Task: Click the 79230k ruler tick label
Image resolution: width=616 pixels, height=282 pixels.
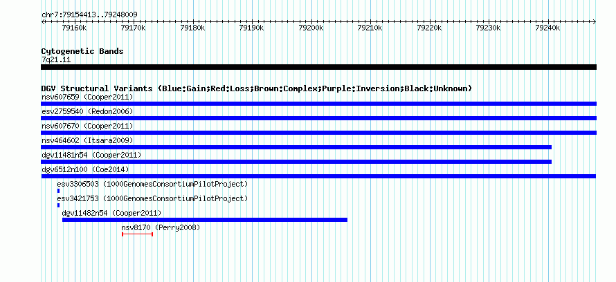Action: coord(488,28)
